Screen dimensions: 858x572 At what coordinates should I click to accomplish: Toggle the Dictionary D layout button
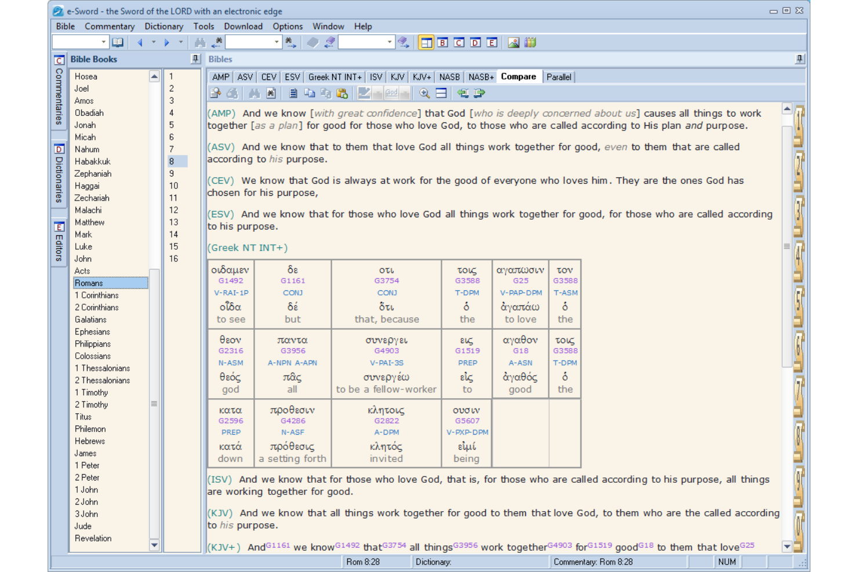[475, 42]
